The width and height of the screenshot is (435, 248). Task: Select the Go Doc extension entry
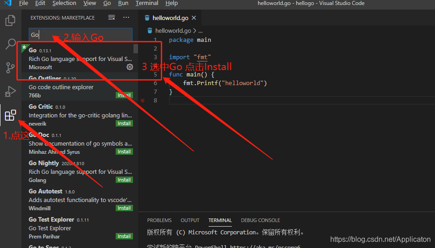pos(80,143)
